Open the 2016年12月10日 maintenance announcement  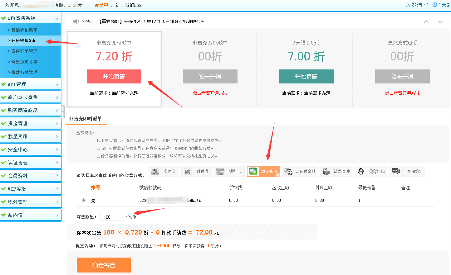(x=152, y=21)
